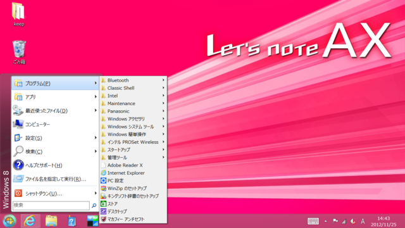Open Windows アクセサリ folder

click(x=133, y=119)
